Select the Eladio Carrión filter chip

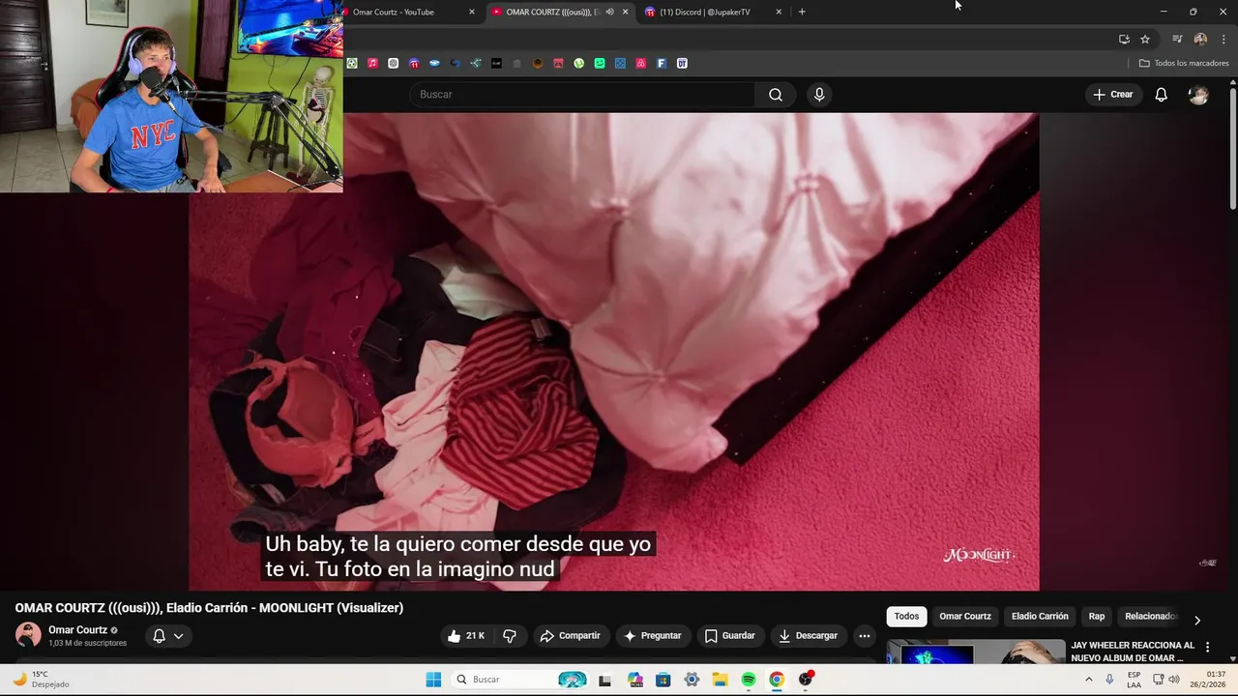pos(1040,617)
